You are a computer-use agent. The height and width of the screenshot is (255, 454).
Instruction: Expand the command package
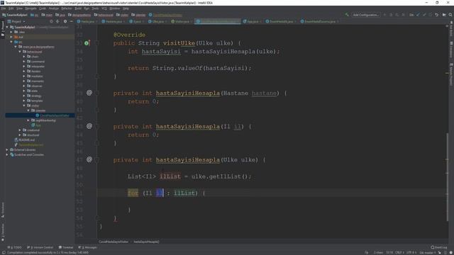[24, 62]
